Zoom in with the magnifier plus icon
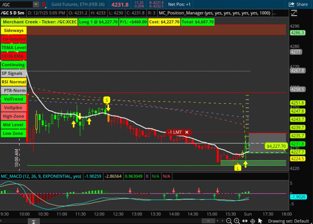The image size is (313, 224). point(237,221)
